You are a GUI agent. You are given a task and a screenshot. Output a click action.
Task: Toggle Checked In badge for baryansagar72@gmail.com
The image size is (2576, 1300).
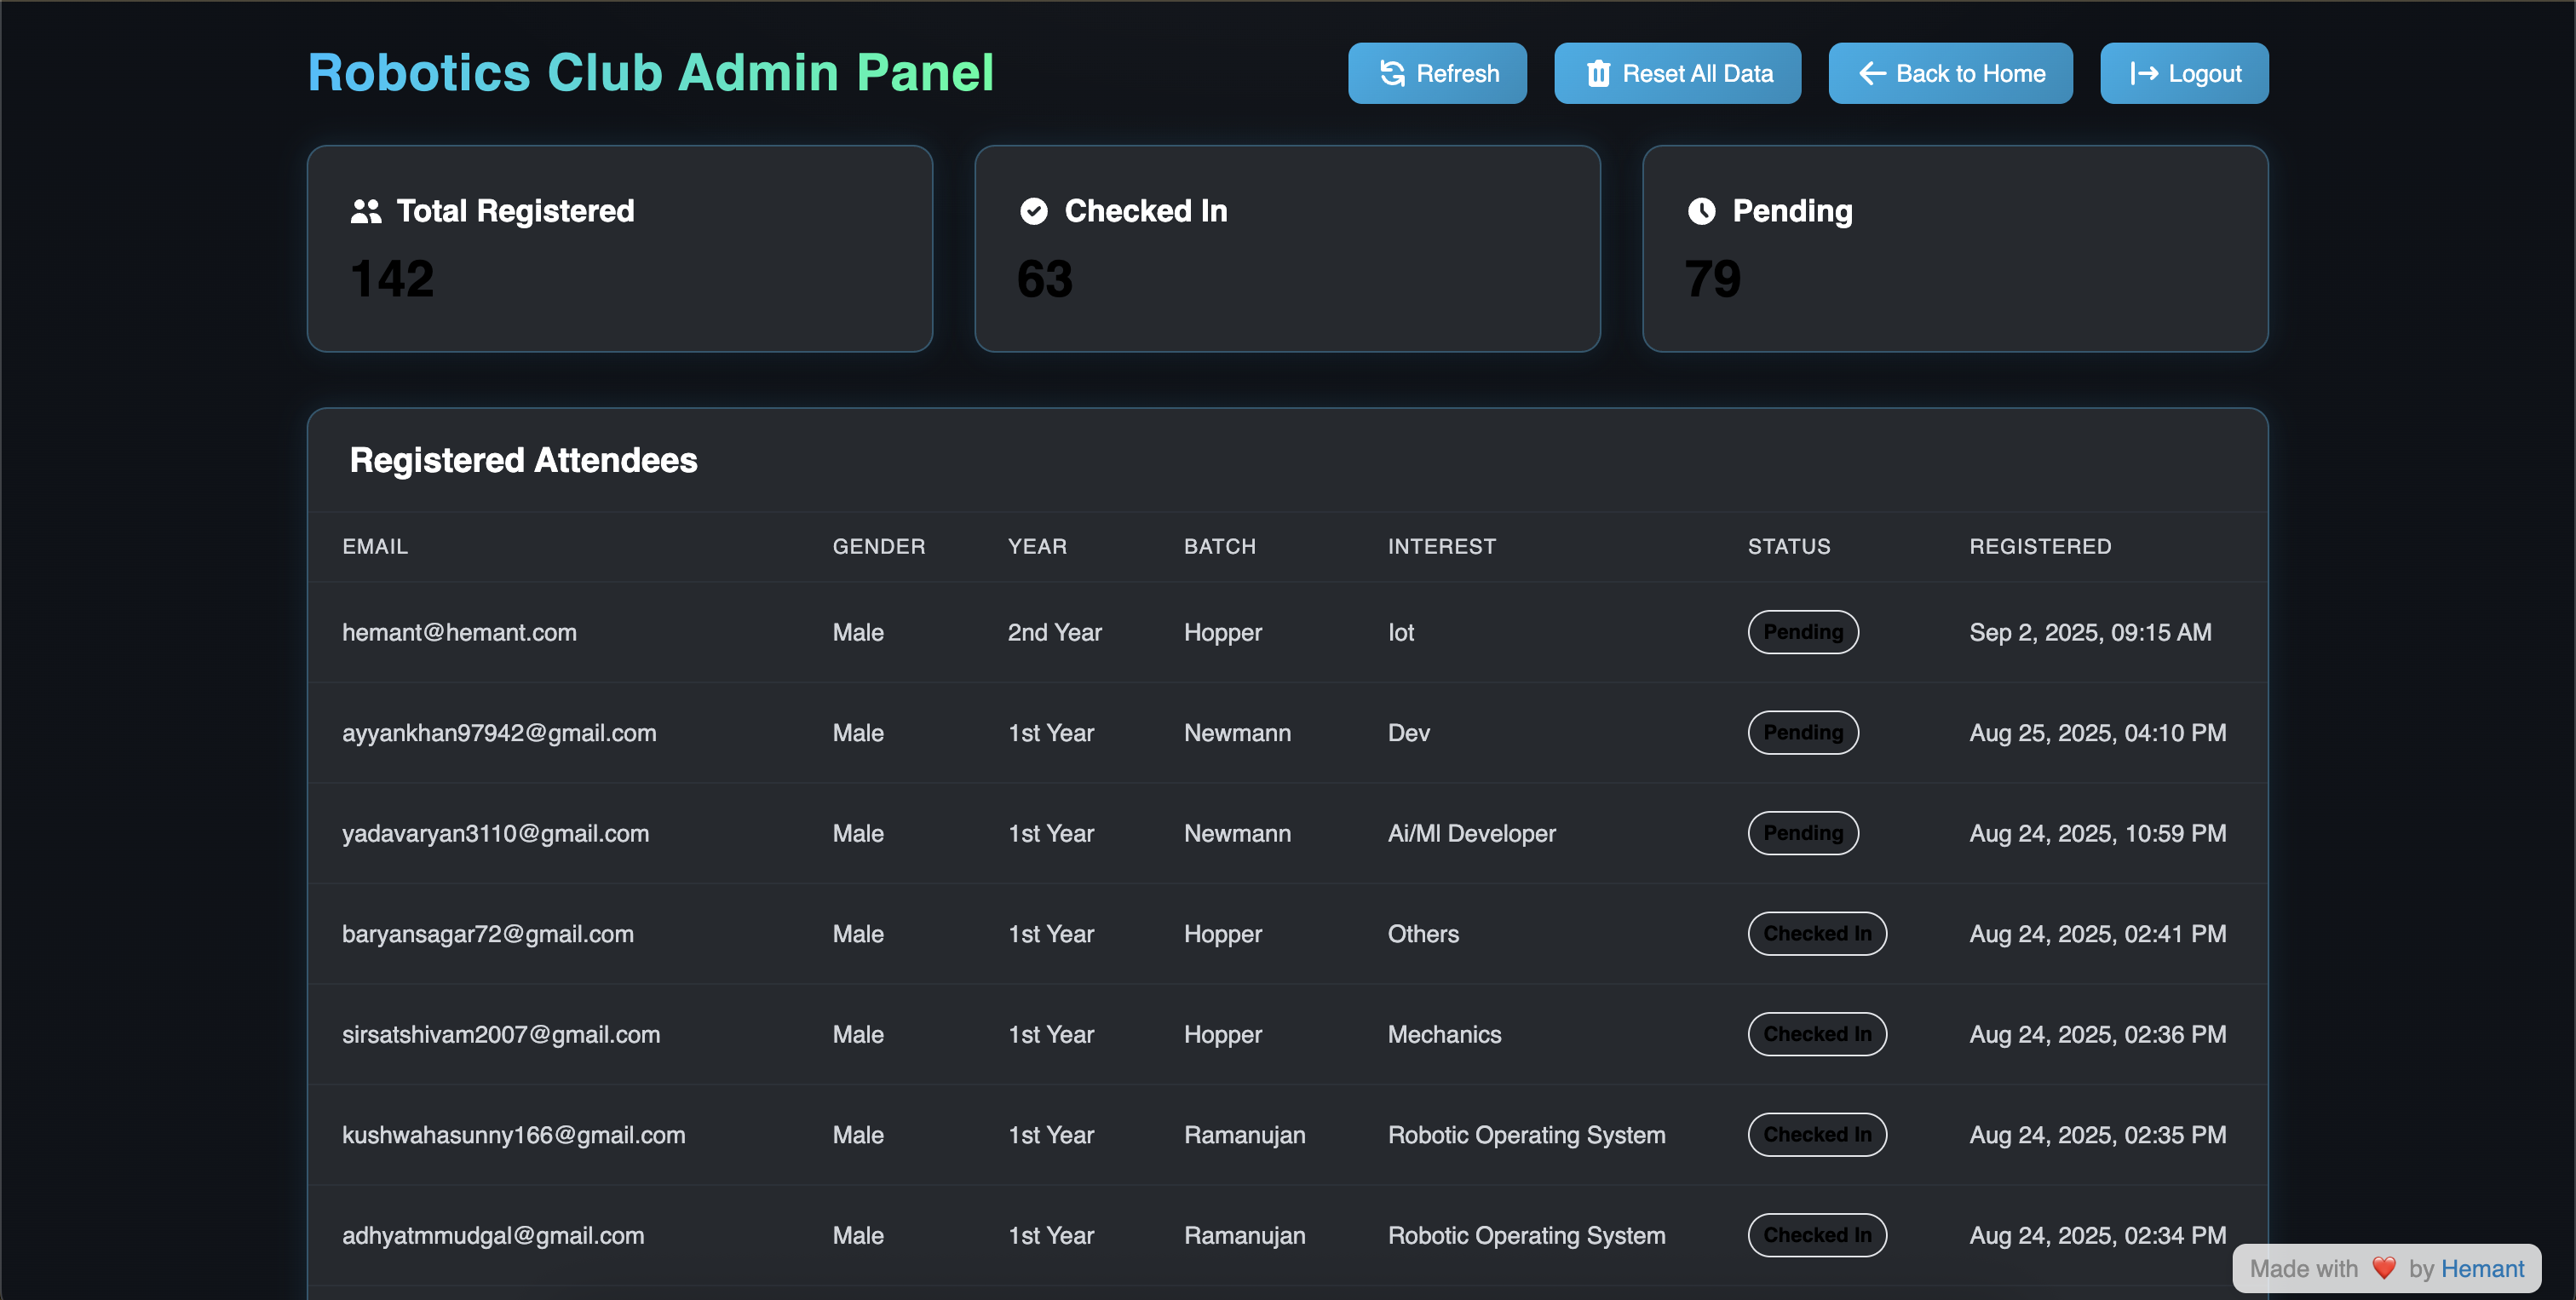pyautogui.click(x=1817, y=934)
